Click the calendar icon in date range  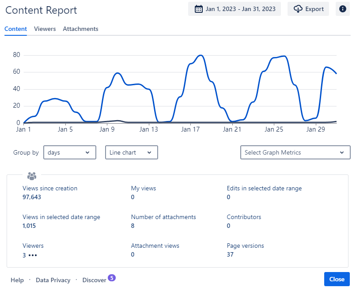click(x=199, y=9)
